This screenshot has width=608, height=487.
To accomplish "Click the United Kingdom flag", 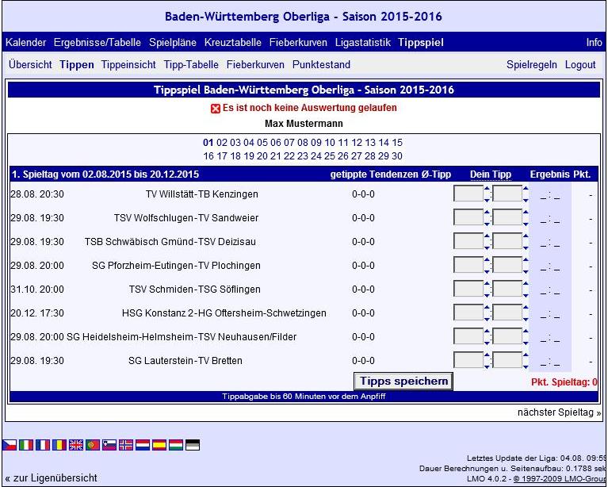I will (76, 446).
